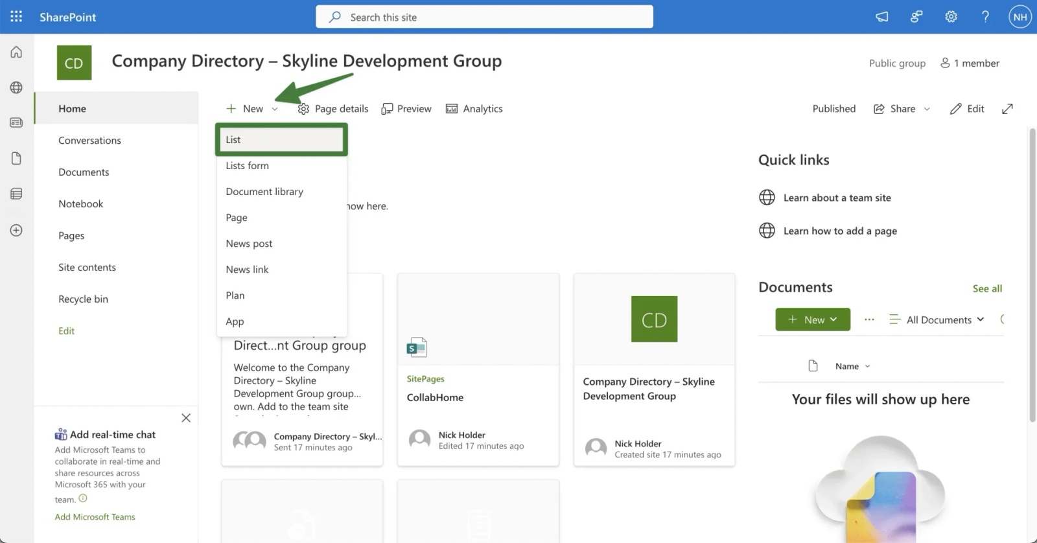Choose Page in the New menu
The image size is (1037, 543).
281,218
